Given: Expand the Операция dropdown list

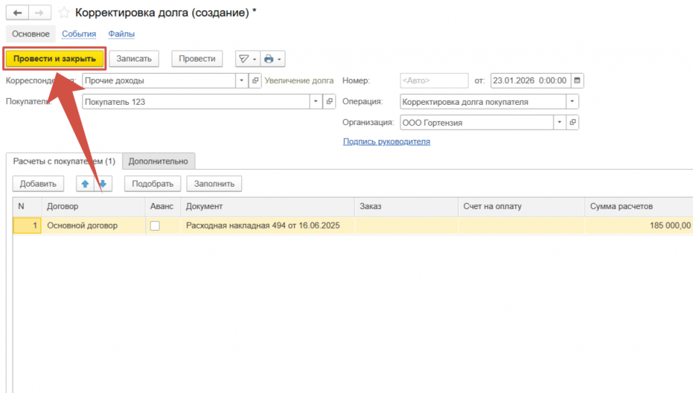Looking at the screenshot, I should click(x=573, y=101).
